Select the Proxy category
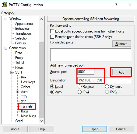The image size is (137, 134). point(19,58)
